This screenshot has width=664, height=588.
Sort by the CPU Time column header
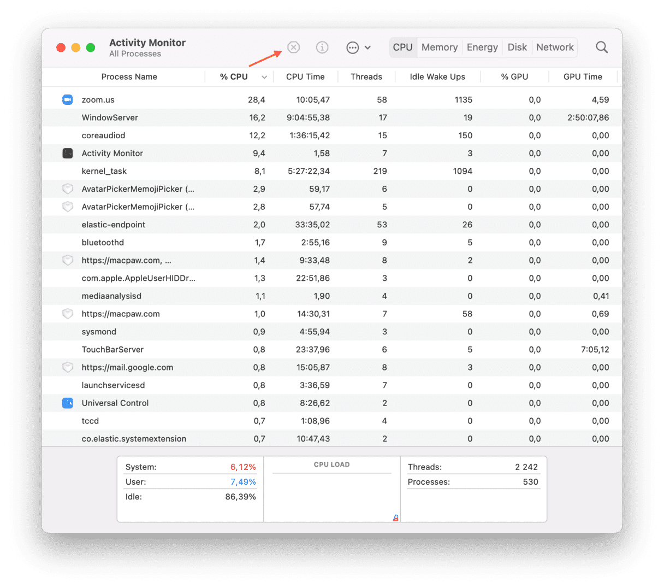(x=305, y=77)
